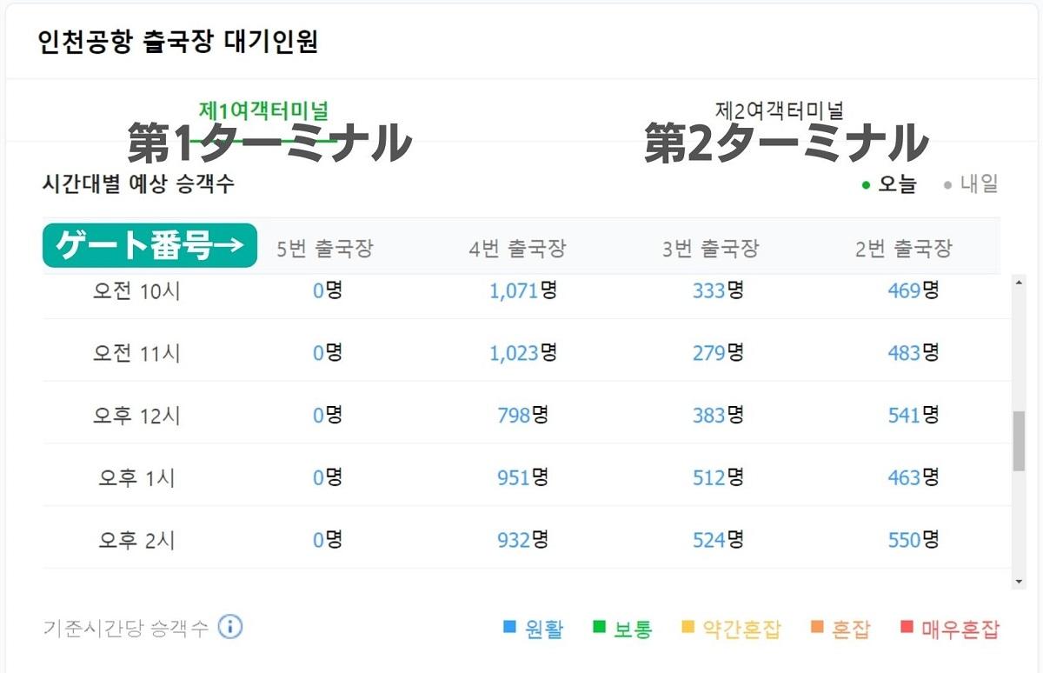The height and width of the screenshot is (673, 1043).
Task: Click the yellow 약간혼잡 legend square
Action: pyautogui.click(x=688, y=627)
